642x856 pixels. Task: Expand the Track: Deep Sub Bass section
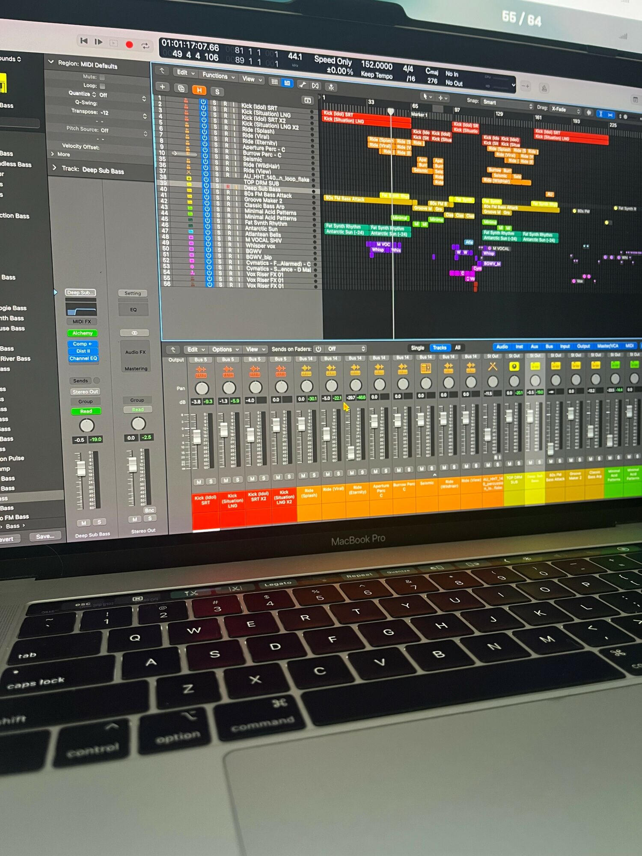pos(54,168)
